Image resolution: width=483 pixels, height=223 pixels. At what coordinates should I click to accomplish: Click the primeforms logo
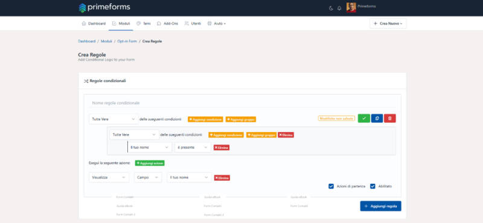104,8
